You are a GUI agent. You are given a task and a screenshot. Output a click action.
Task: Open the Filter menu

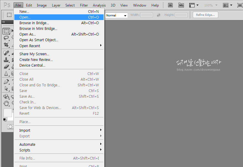[84, 5]
